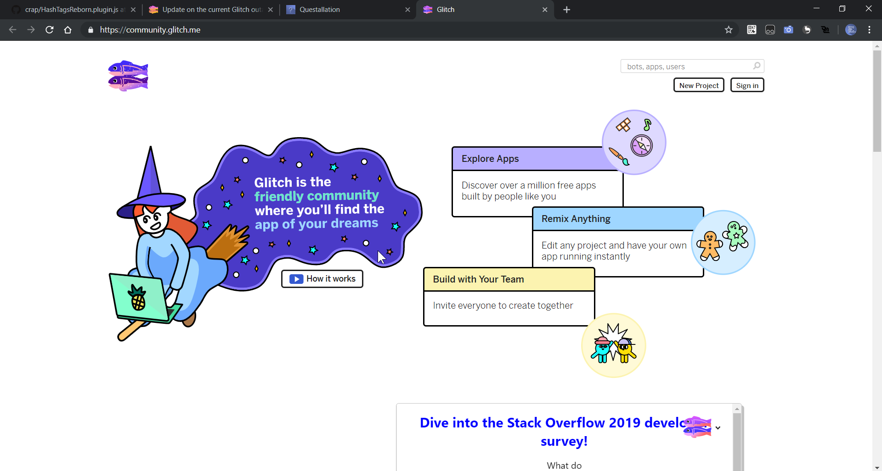Click the gingerbread Remix Anything illustration
This screenshot has width=882, height=471.
click(x=723, y=243)
